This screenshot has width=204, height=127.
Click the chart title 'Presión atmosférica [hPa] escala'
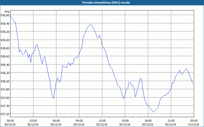(x=106, y=3)
